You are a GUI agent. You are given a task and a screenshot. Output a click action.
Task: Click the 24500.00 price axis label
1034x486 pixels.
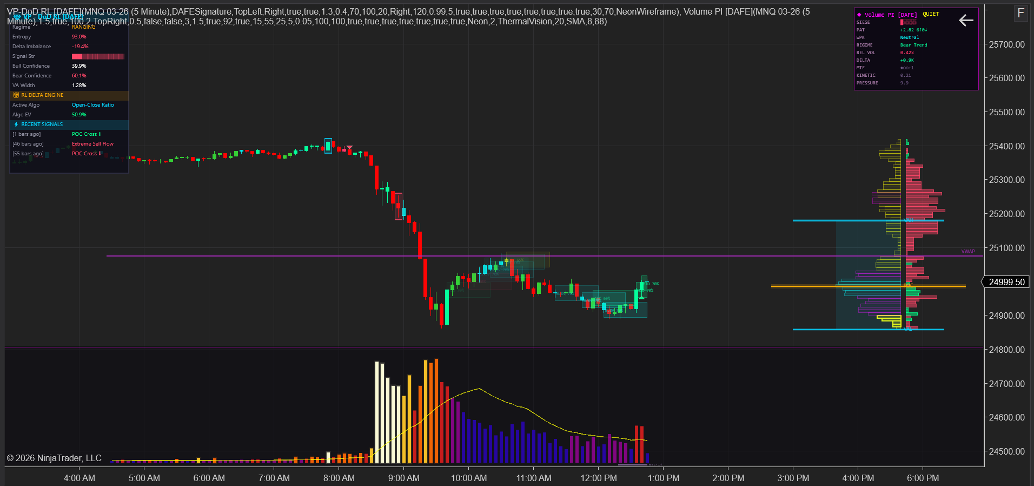point(1007,451)
